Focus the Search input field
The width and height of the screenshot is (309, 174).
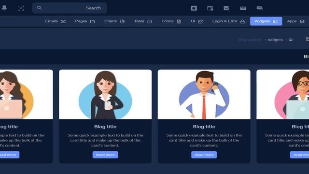tap(70, 8)
